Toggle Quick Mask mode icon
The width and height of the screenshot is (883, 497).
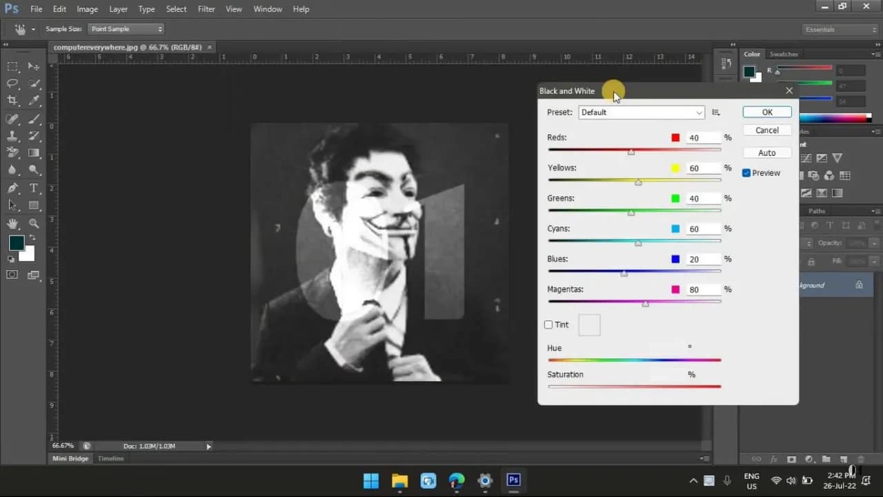(x=12, y=275)
